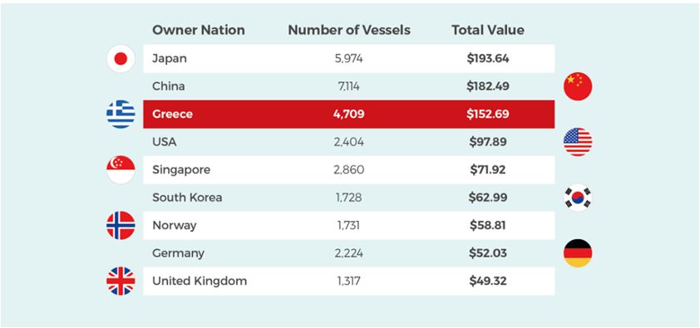This screenshot has height=328, width=700.
Task: Click the Germany flag icon
Action: coord(578,253)
